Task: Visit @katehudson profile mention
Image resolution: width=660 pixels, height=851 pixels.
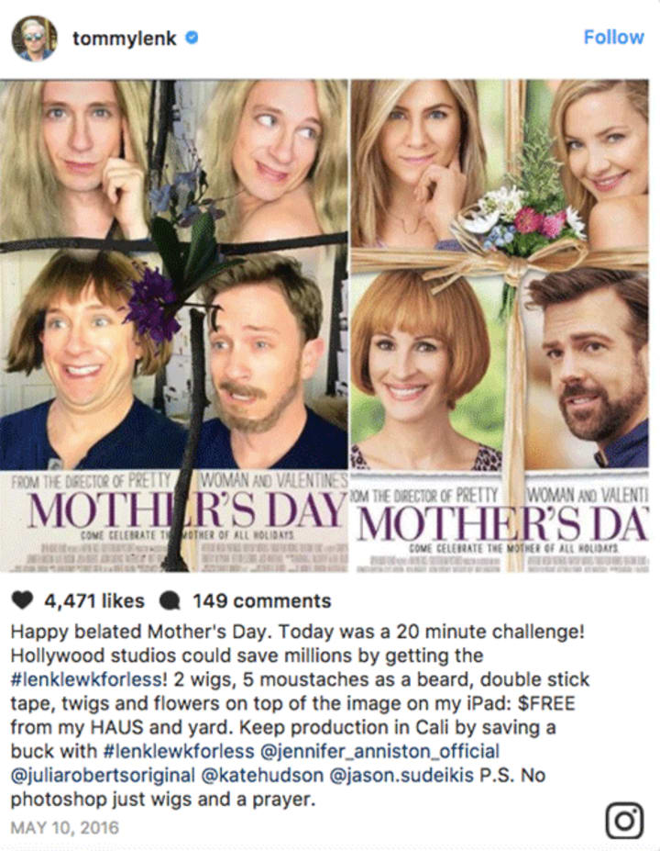Action: (x=262, y=775)
